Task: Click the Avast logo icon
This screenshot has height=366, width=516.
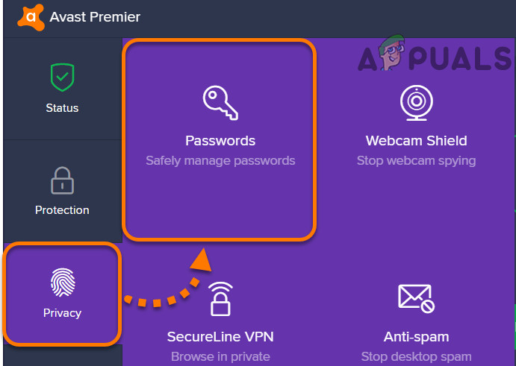Action: click(30, 16)
